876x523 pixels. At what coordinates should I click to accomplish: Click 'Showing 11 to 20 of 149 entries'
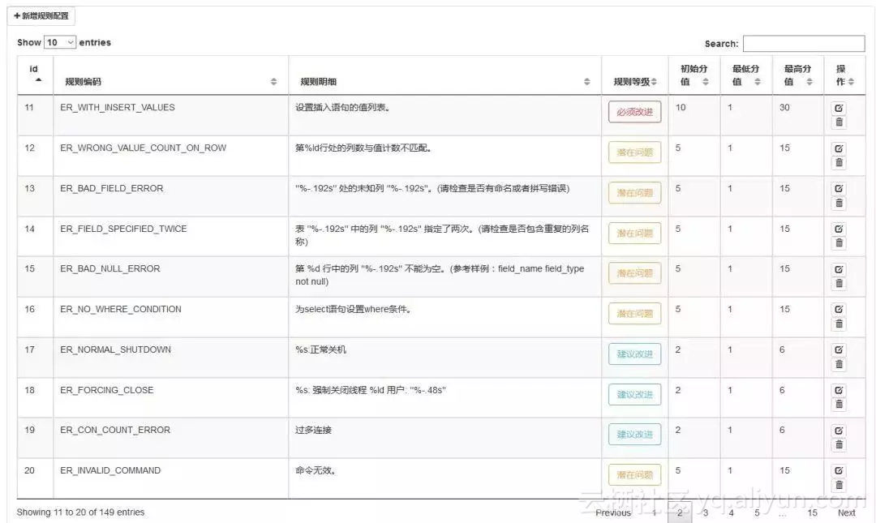(x=80, y=512)
